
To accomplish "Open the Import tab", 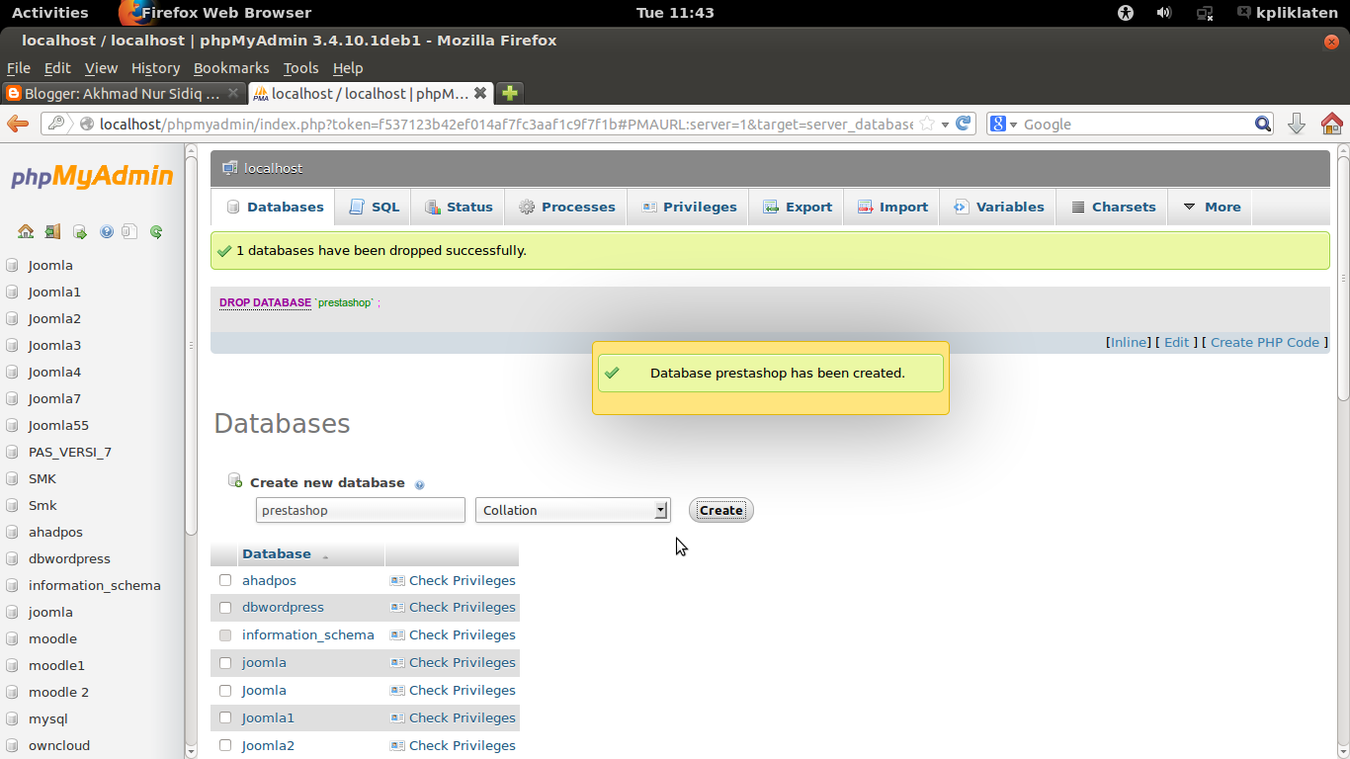I will pos(891,207).
